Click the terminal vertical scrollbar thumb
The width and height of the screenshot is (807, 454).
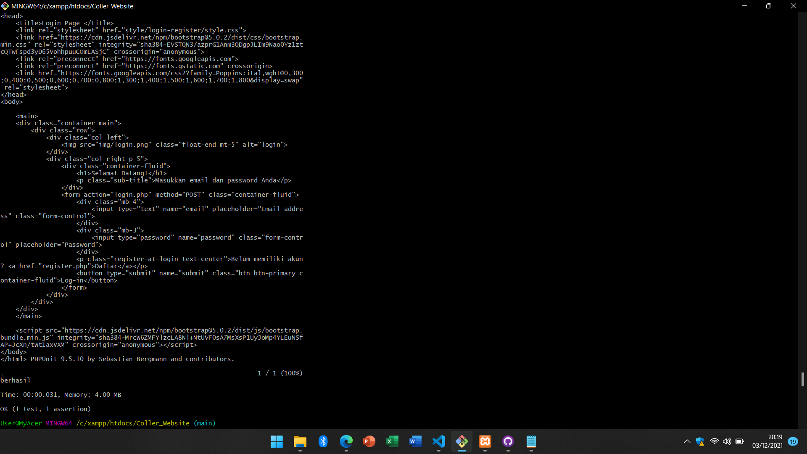pyautogui.click(x=802, y=379)
